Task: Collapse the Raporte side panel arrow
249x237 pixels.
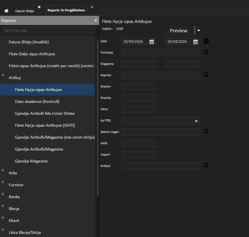Action: 95,21
